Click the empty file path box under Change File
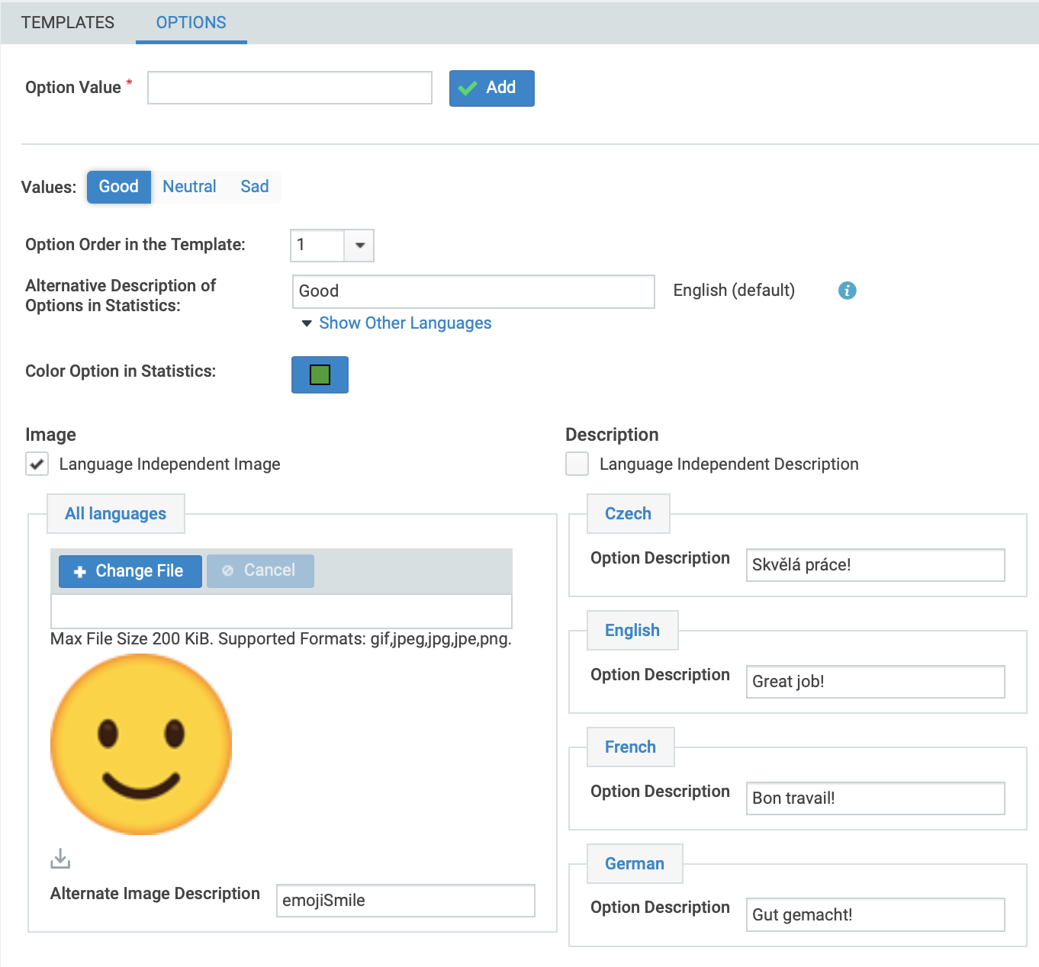 point(281,612)
